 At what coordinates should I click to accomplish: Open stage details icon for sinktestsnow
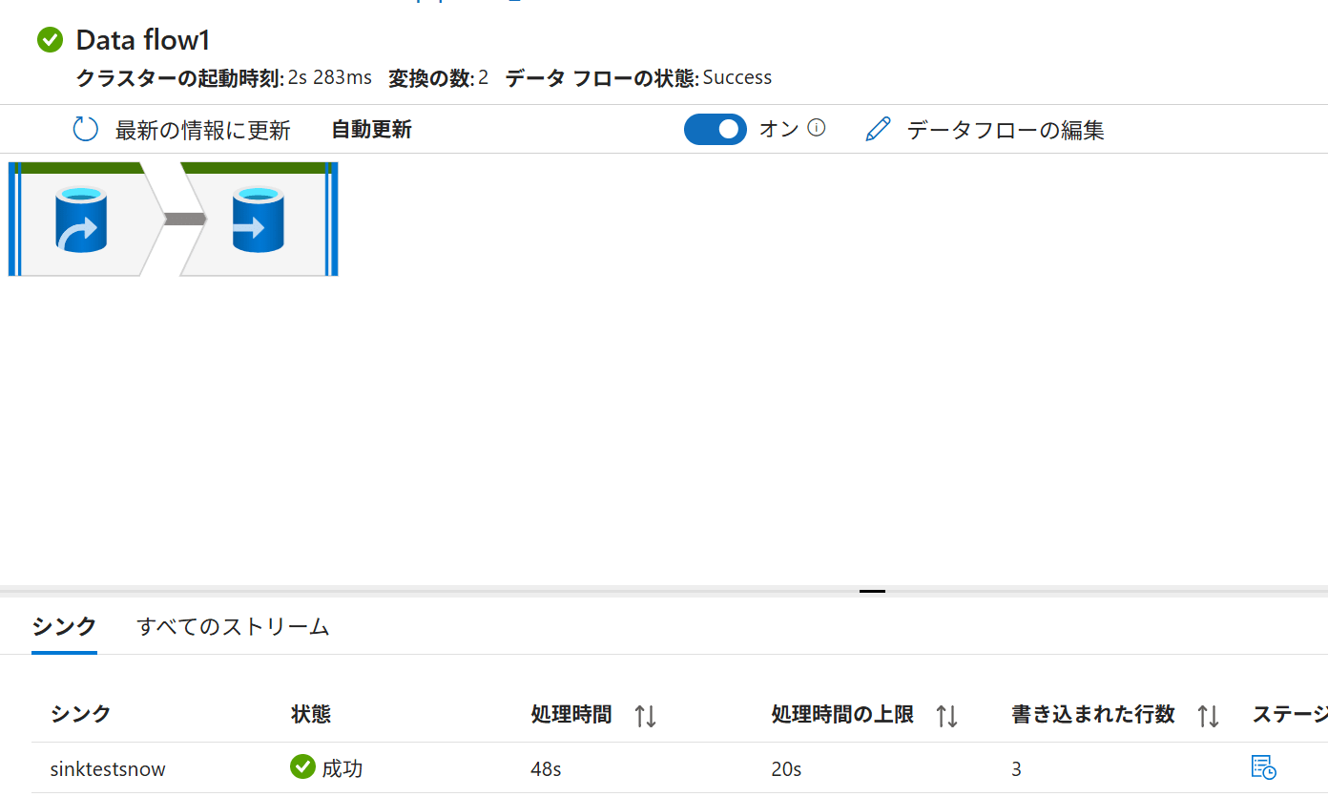click(x=1263, y=767)
